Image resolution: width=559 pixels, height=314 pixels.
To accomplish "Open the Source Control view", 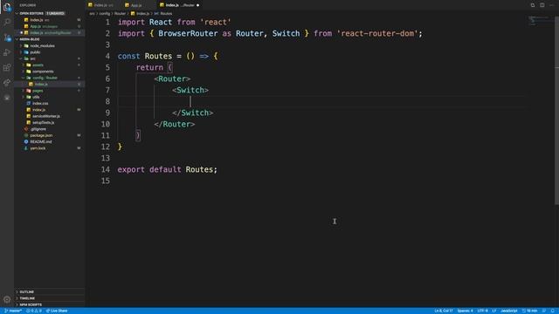I will point(7,38).
